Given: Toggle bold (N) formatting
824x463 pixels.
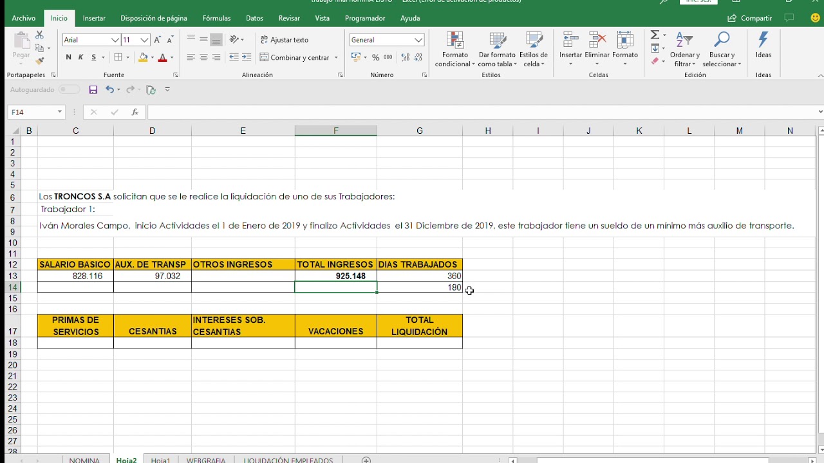Looking at the screenshot, I should point(68,57).
